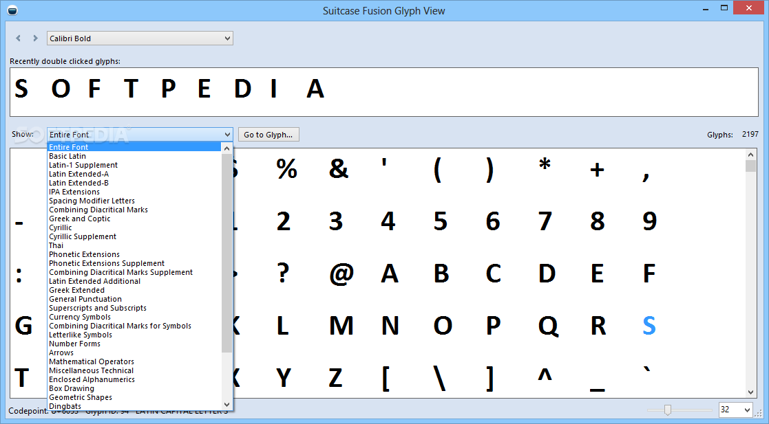Select the letter Q glyph in grid
This screenshot has width=769, height=424.
[548, 326]
